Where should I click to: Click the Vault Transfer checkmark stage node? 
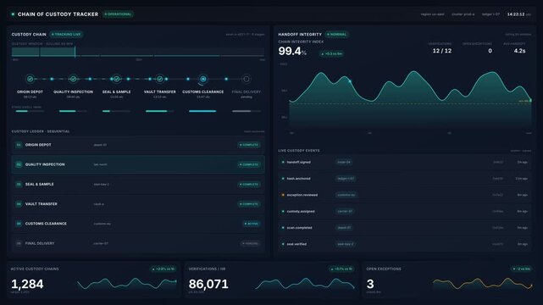point(159,79)
